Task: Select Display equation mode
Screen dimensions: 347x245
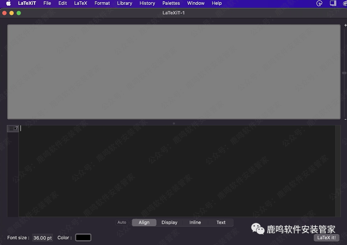Action: click(169, 222)
